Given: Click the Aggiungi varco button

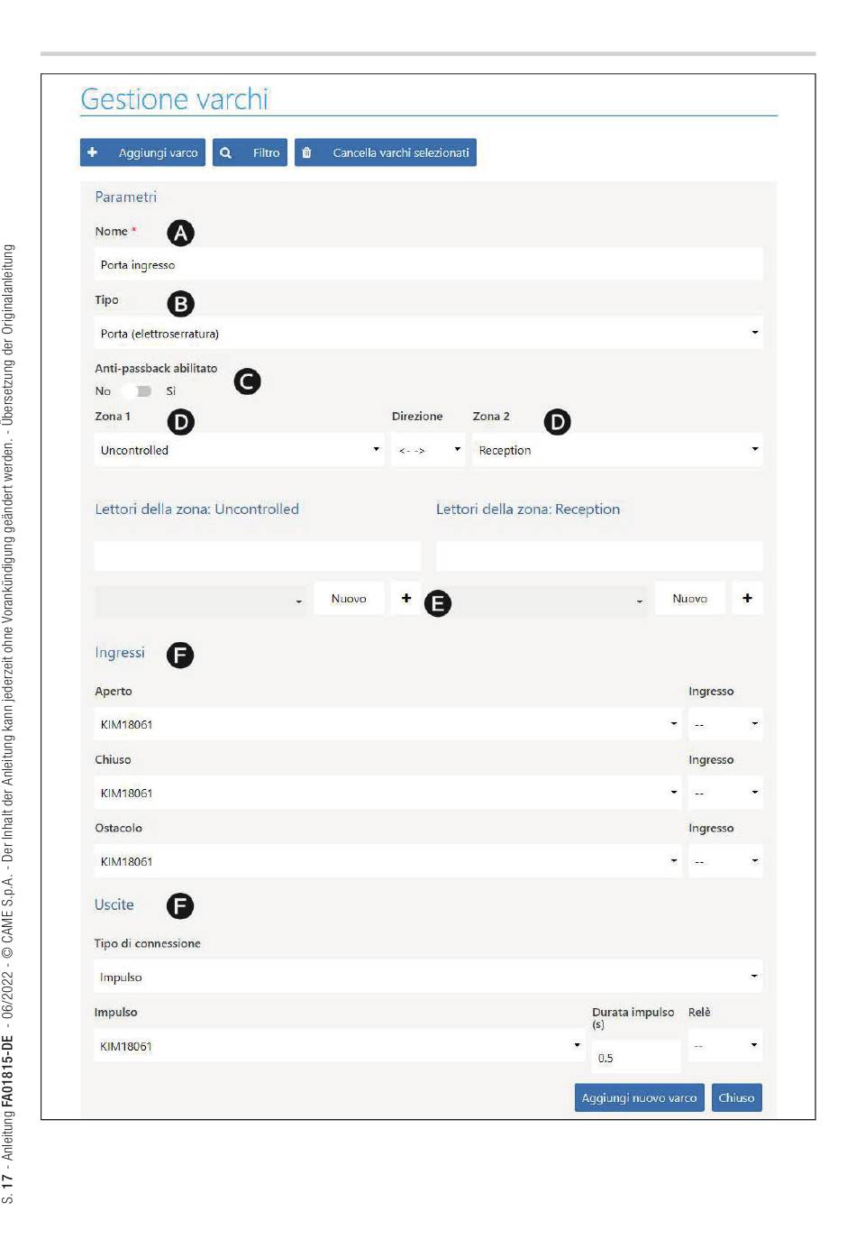Looking at the screenshot, I should point(142,152).
